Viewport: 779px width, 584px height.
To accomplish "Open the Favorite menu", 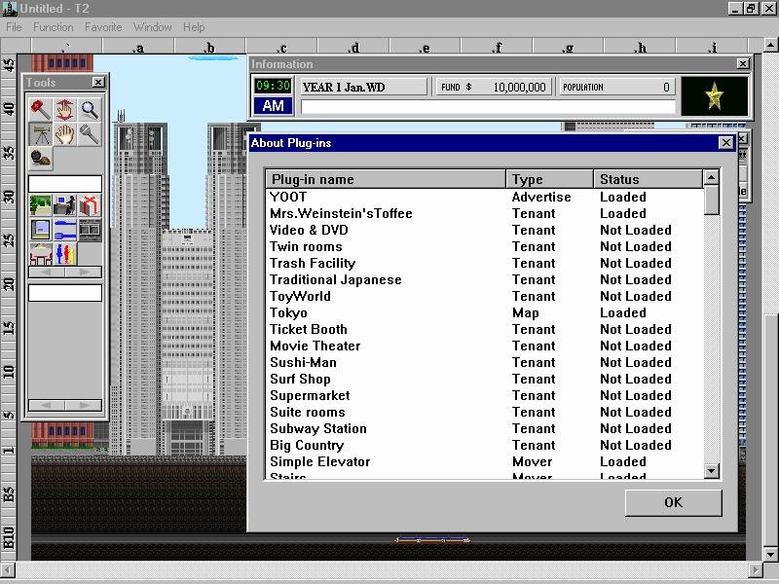I will click(x=102, y=26).
